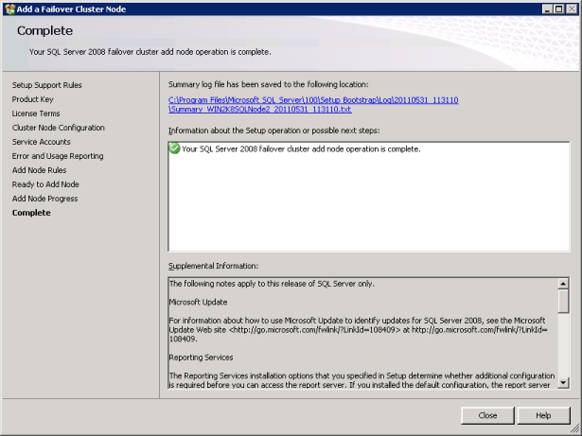Click the window resize grip corner
The image size is (582, 436).
tap(574, 428)
